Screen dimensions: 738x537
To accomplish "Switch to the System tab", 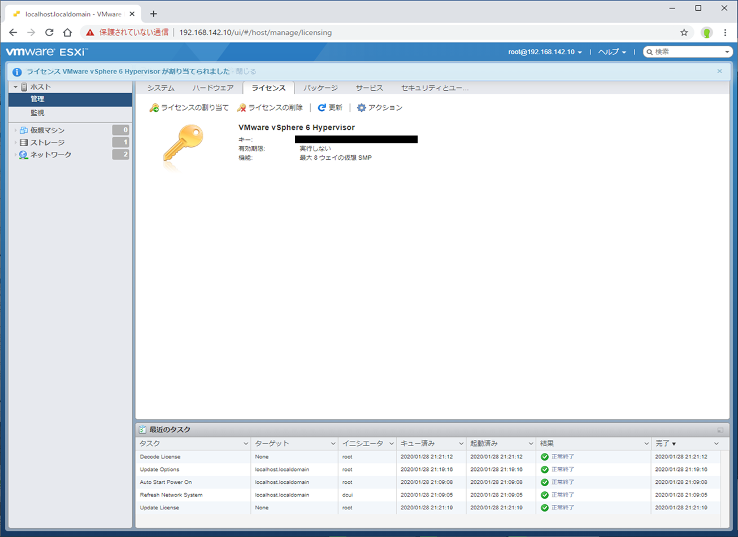I will pyautogui.click(x=160, y=88).
